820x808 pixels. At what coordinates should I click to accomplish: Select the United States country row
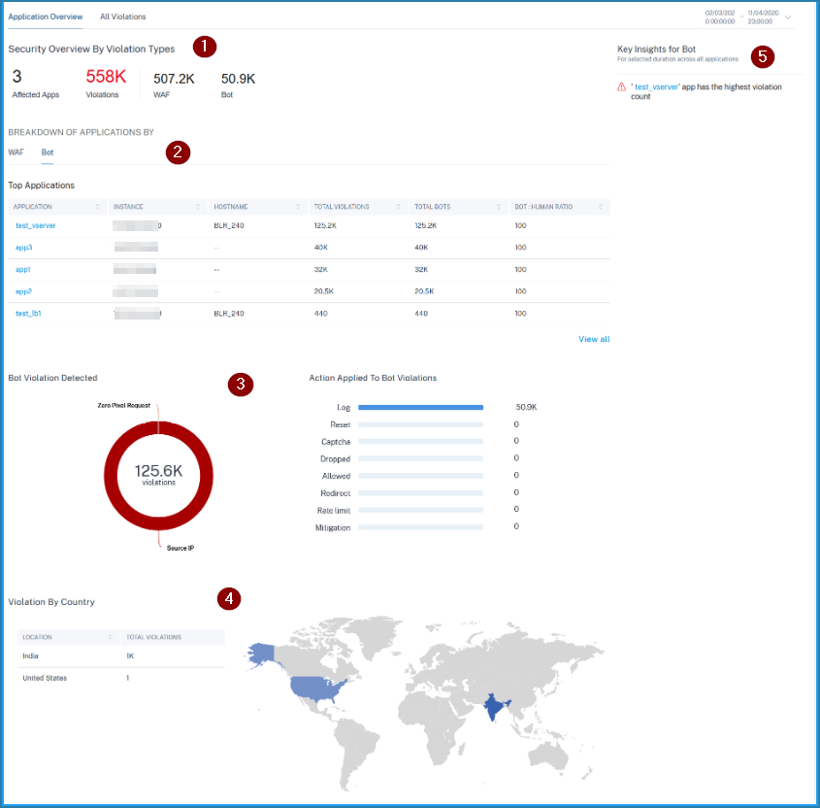click(x=120, y=678)
